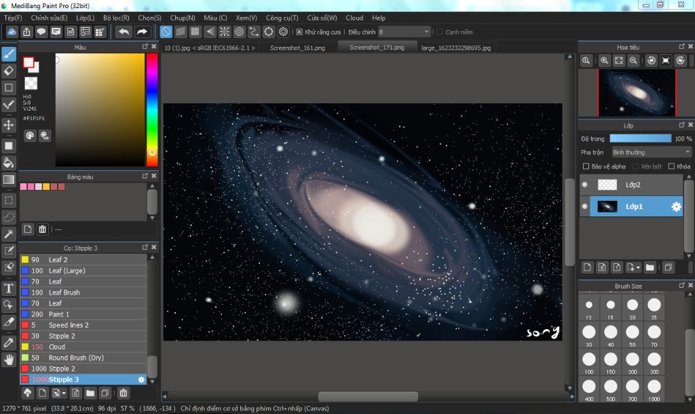Viewport: 695px width, 414px height.
Task: Click the Redo arrow in toolbar
Action: pos(142,32)
